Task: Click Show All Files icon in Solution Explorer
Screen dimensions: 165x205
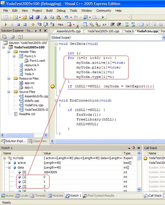Action: tap(13, 37)
